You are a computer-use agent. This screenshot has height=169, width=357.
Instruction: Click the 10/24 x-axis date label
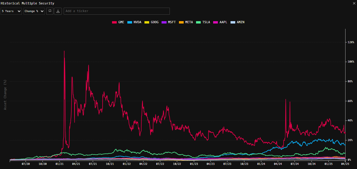tap(312, 164)
